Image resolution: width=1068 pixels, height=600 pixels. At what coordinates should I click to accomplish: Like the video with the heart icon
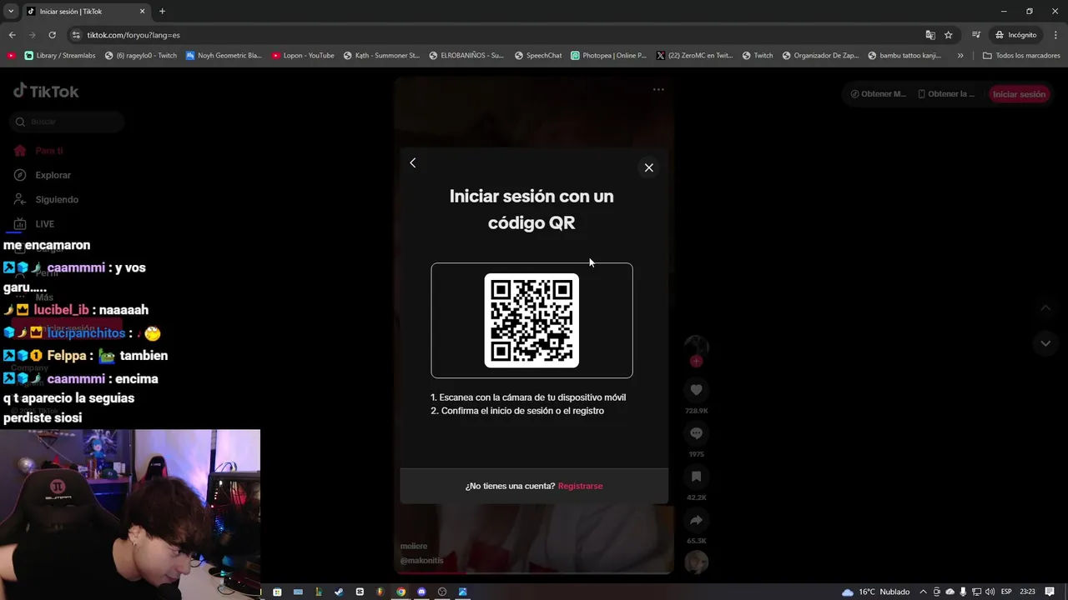click(x=696, y=390)
